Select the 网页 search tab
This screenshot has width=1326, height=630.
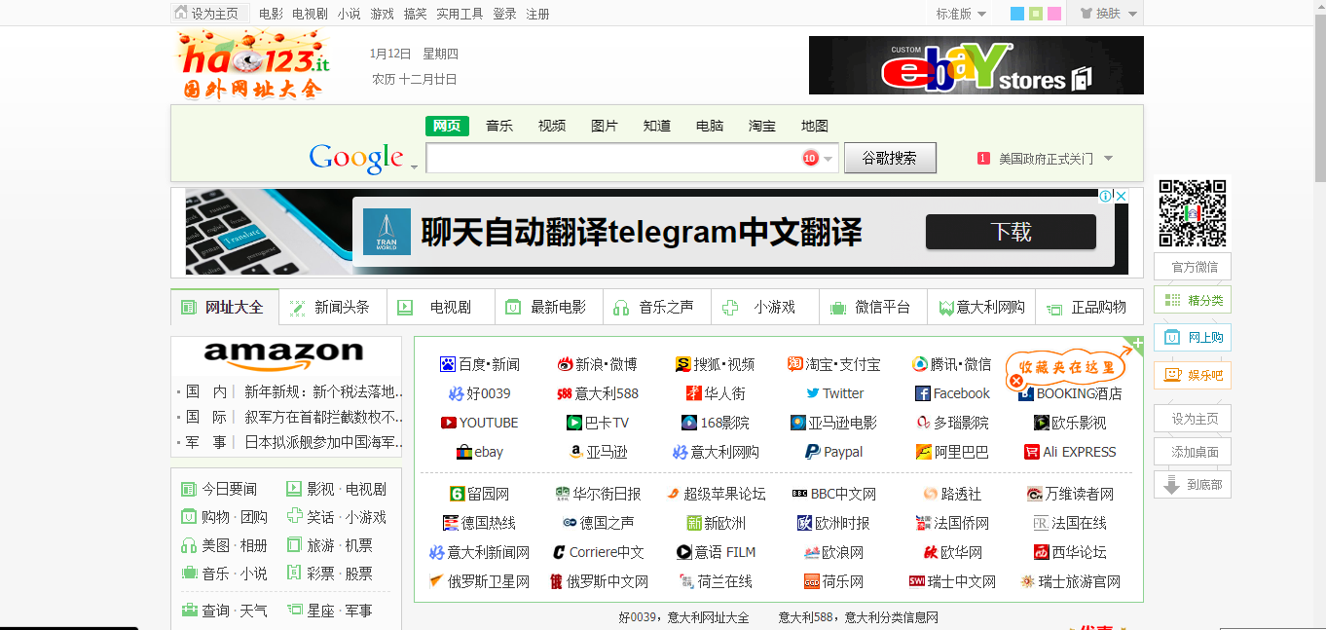click(x=447, y=126)
